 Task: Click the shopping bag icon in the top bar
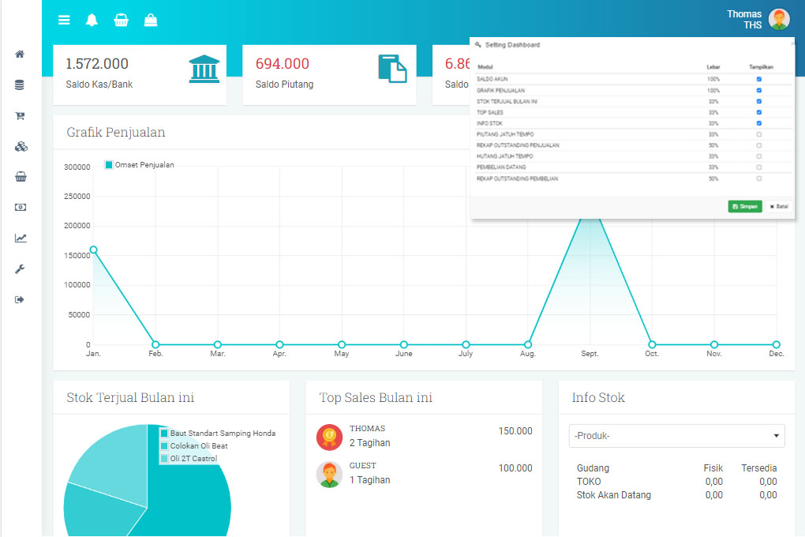pyautogui.click(x=151, y=20)
